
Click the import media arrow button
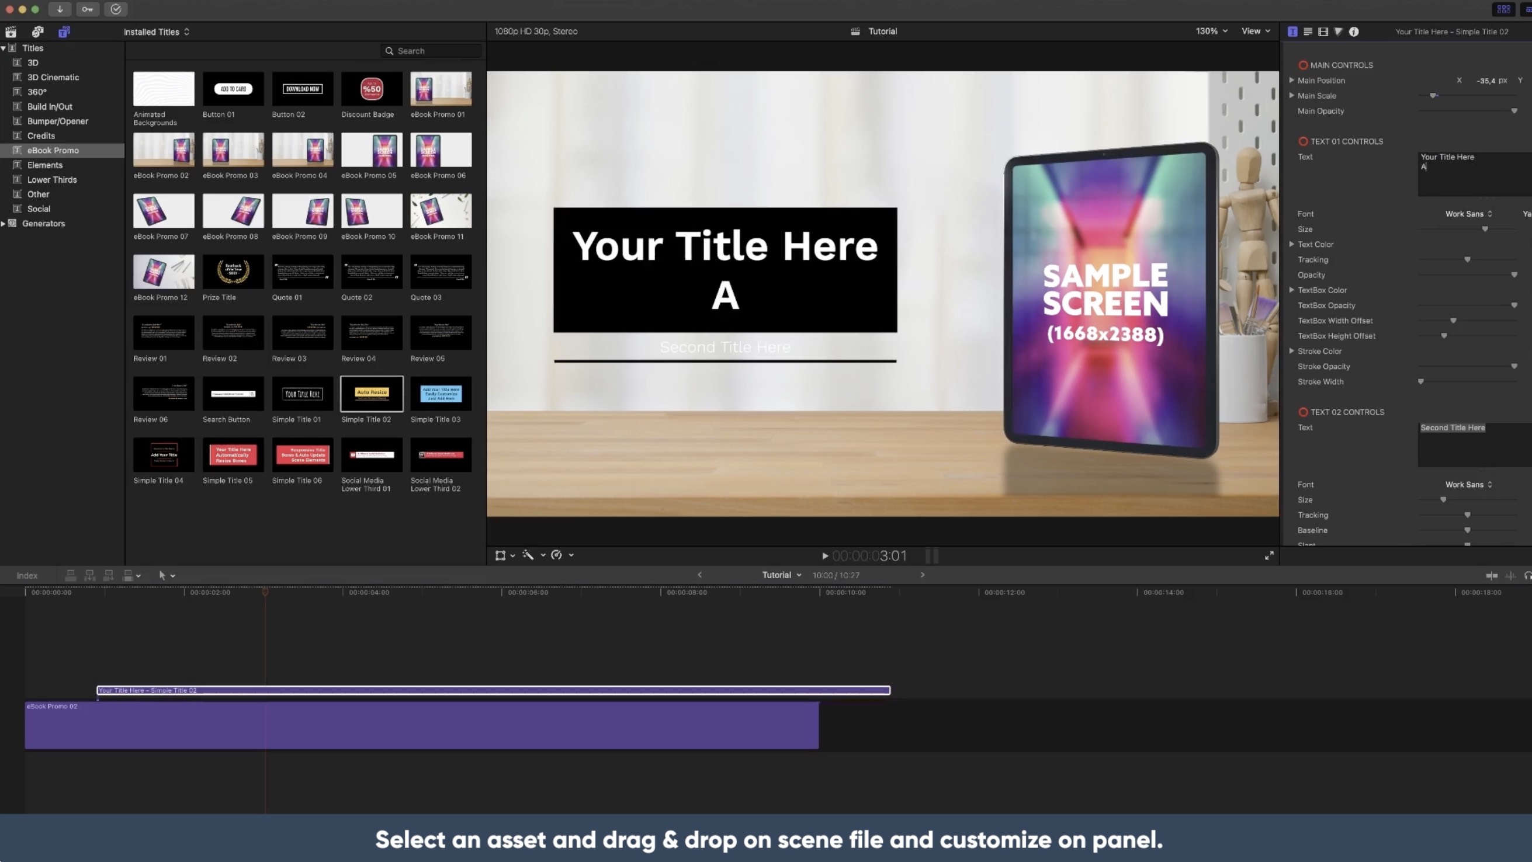point(60,9)
